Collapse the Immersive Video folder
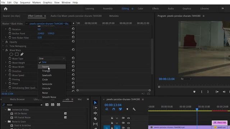 pyautogui.click(x=5, y=110)
